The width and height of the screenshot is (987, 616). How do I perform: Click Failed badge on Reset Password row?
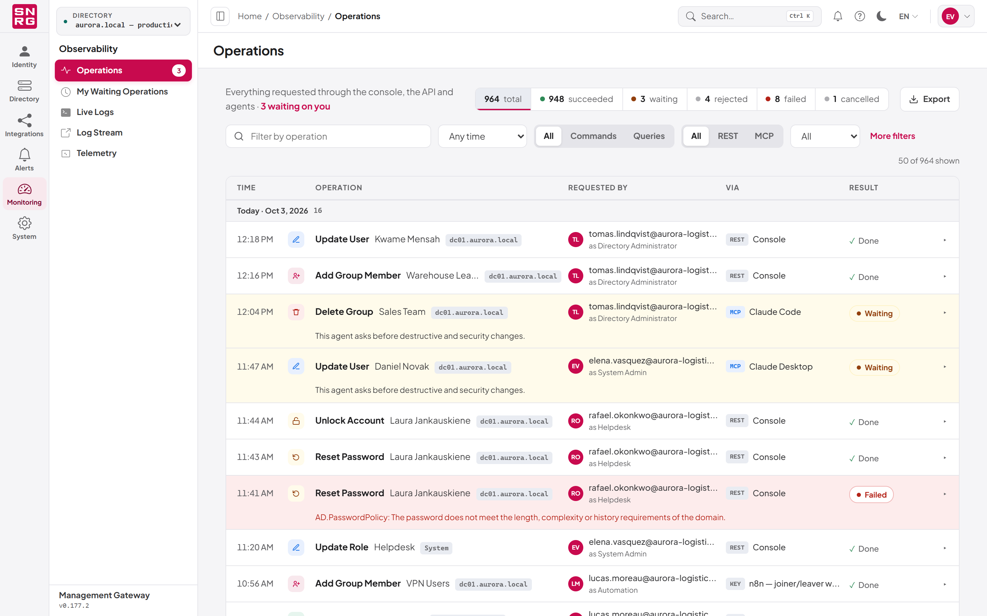[871, 495]
